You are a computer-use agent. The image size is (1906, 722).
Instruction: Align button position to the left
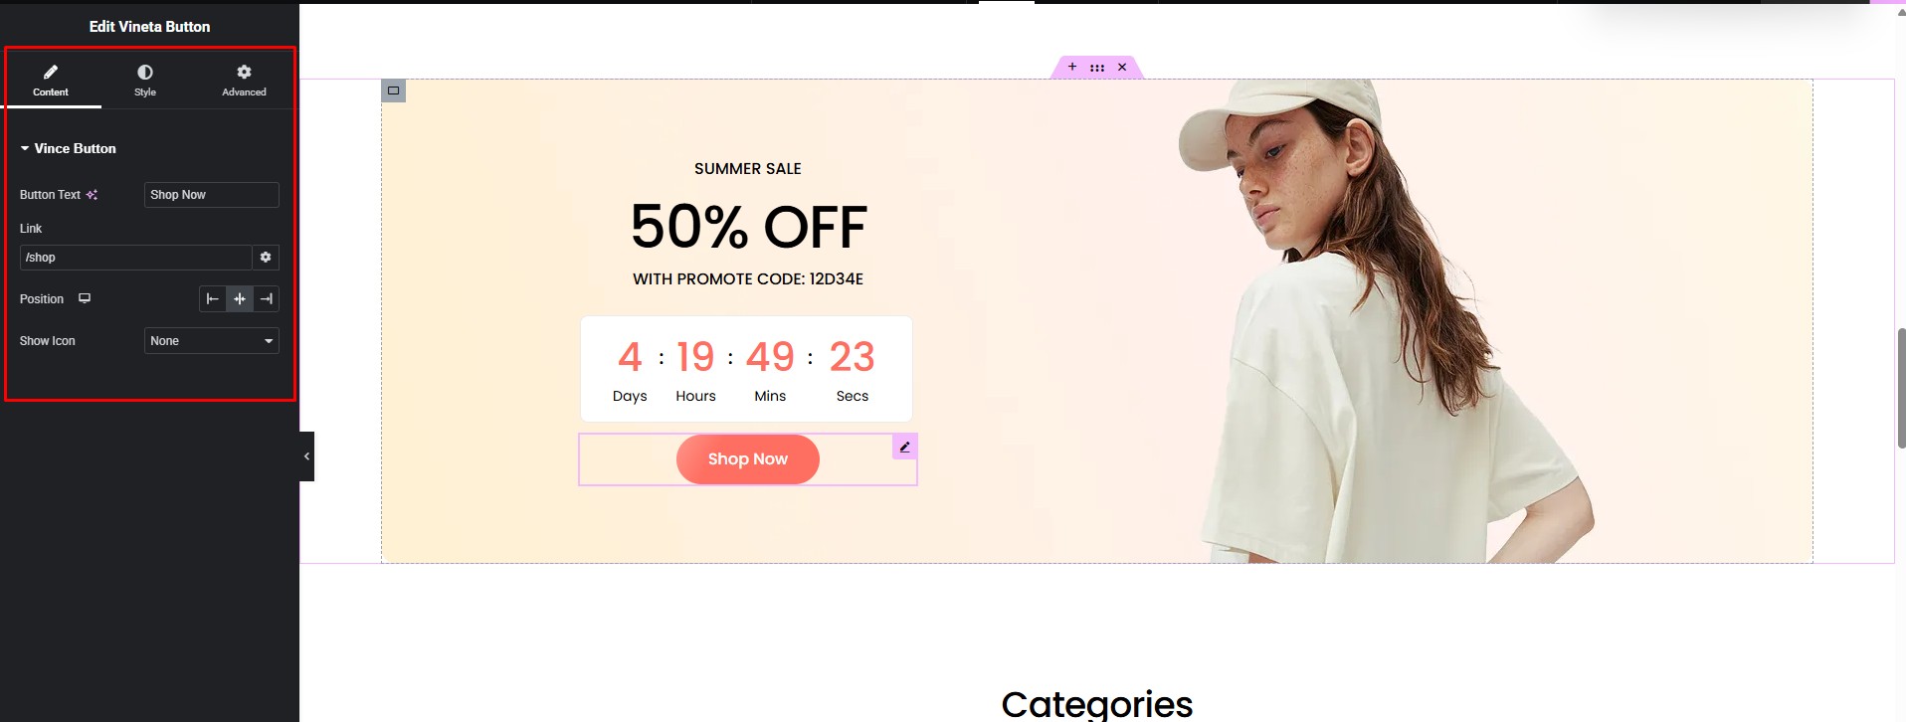click(213, 298)
